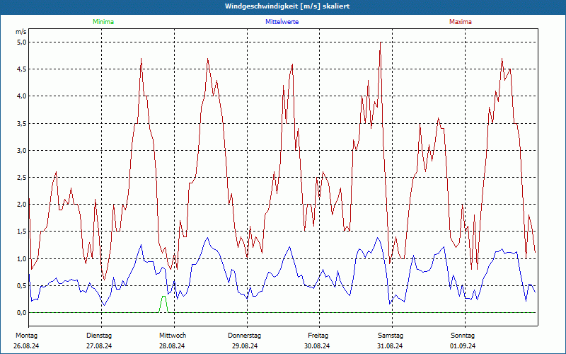Screen dimensions: 566x354
Task: Click the red Maxima legend label
Action: click(x=461, y=22)
